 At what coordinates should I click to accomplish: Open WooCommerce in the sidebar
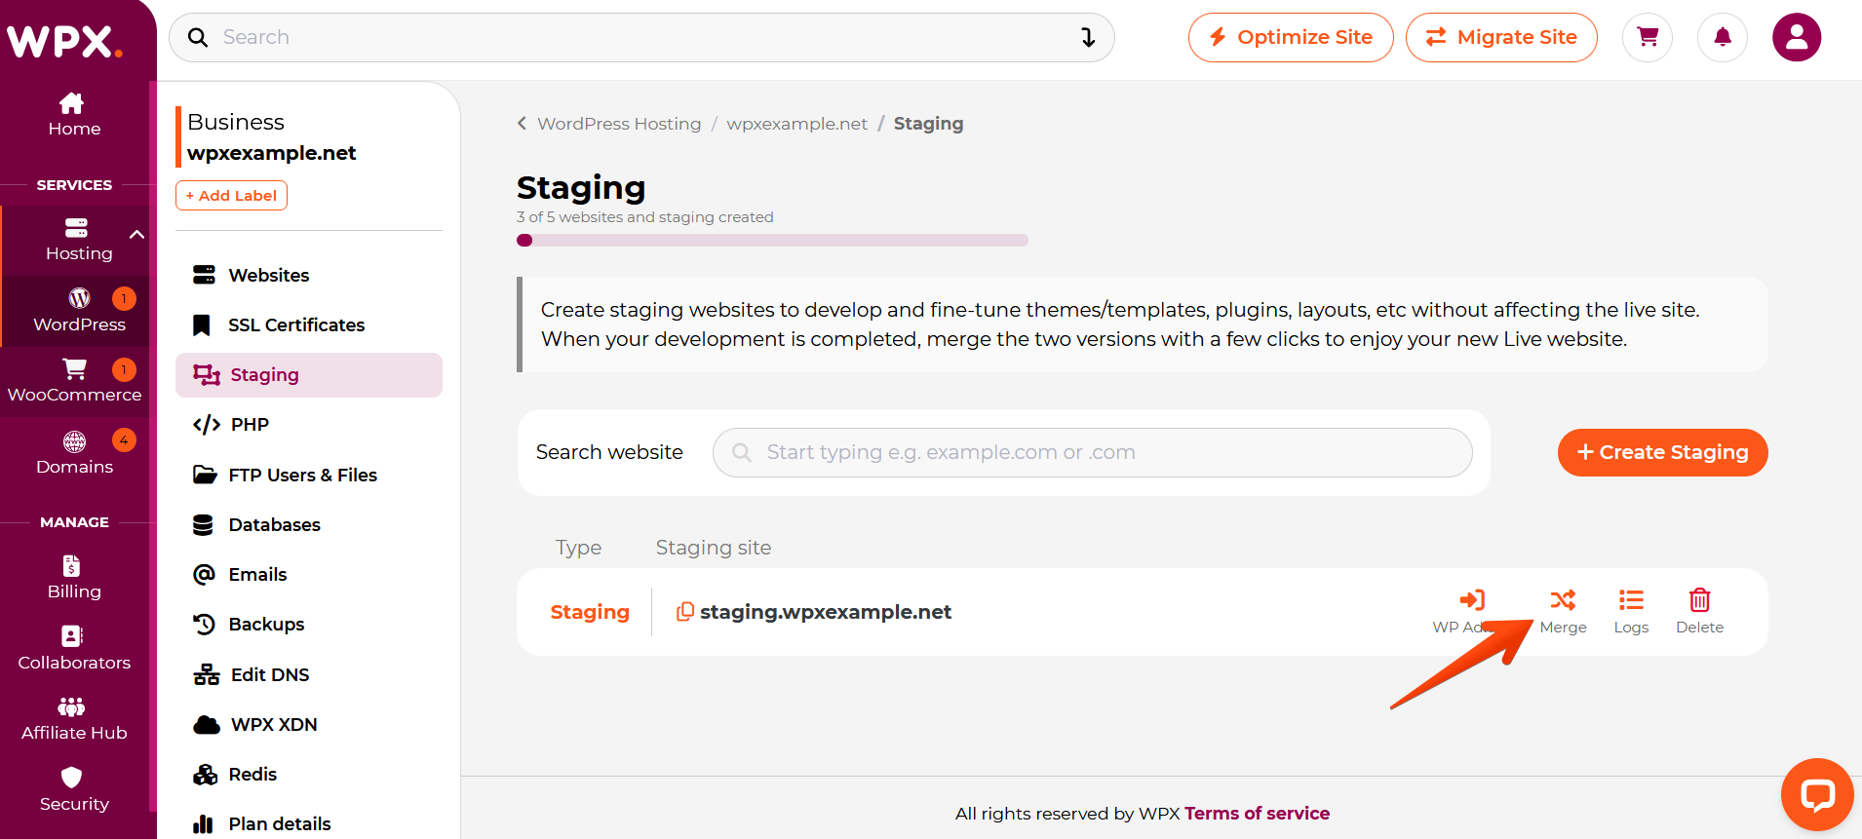75,381
